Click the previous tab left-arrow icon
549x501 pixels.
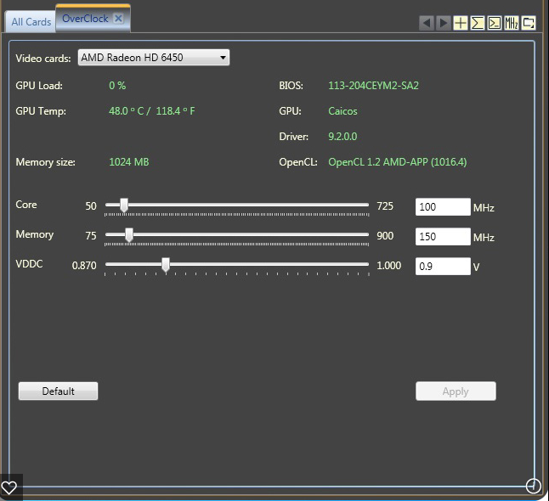pos(427,23)
